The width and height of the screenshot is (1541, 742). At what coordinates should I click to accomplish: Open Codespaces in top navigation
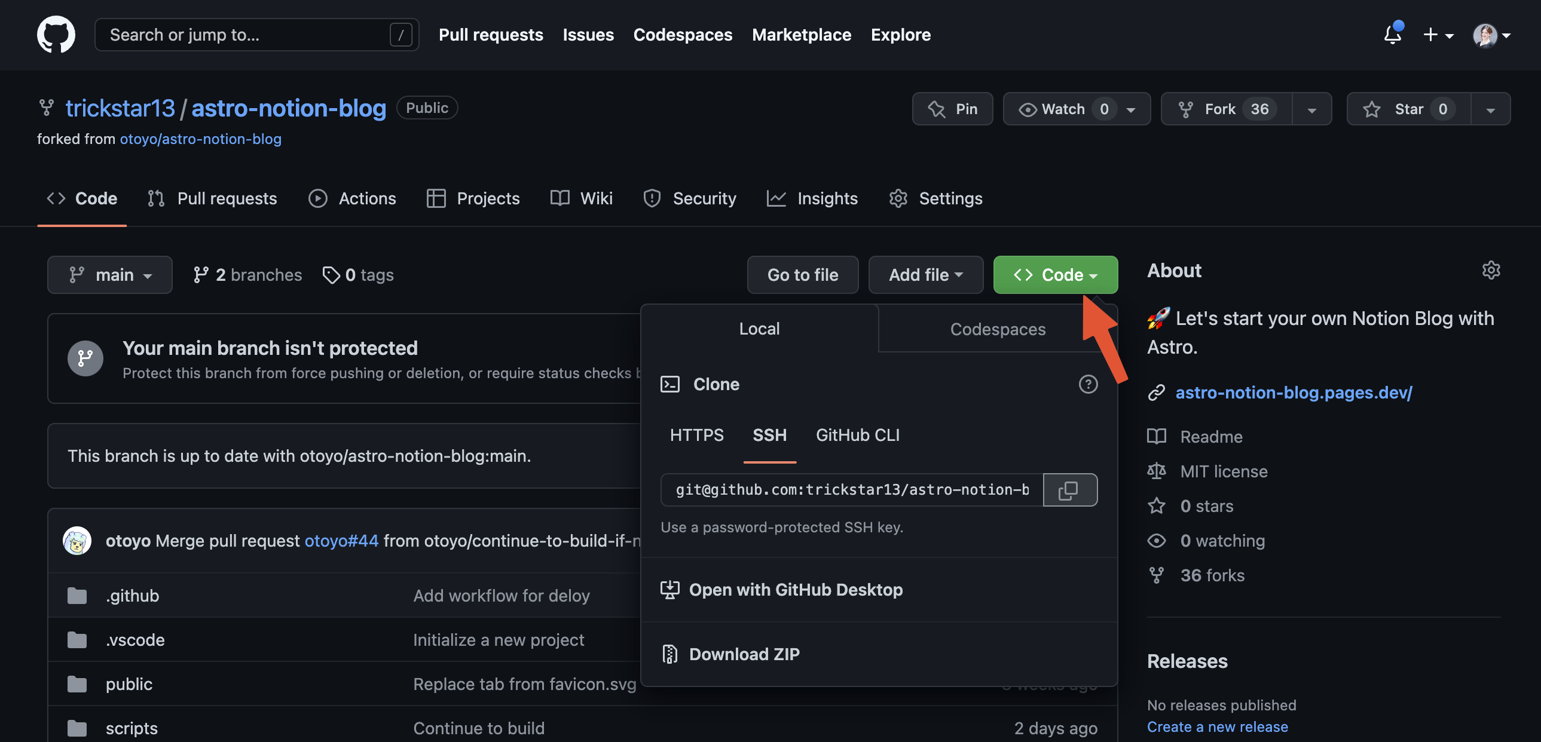[683, 35]
